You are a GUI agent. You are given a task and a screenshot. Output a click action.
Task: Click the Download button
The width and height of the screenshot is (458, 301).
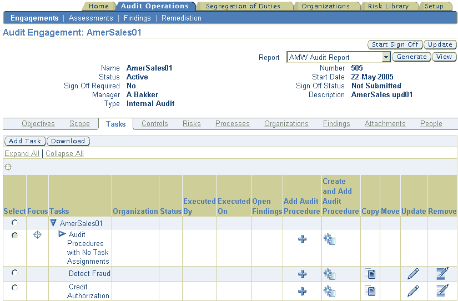pos(68,141)
